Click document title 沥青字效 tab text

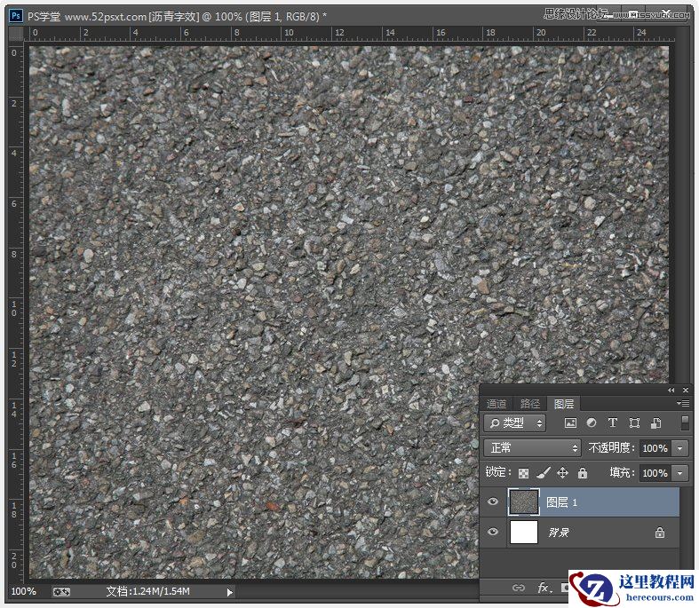[174, 17]
